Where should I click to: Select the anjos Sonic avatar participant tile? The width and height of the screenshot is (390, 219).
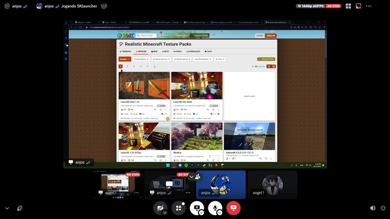(221, 184)
